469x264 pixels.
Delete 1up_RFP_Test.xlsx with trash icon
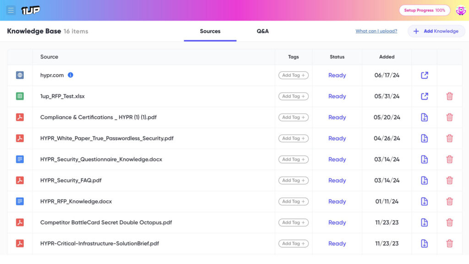coord(449,96)
